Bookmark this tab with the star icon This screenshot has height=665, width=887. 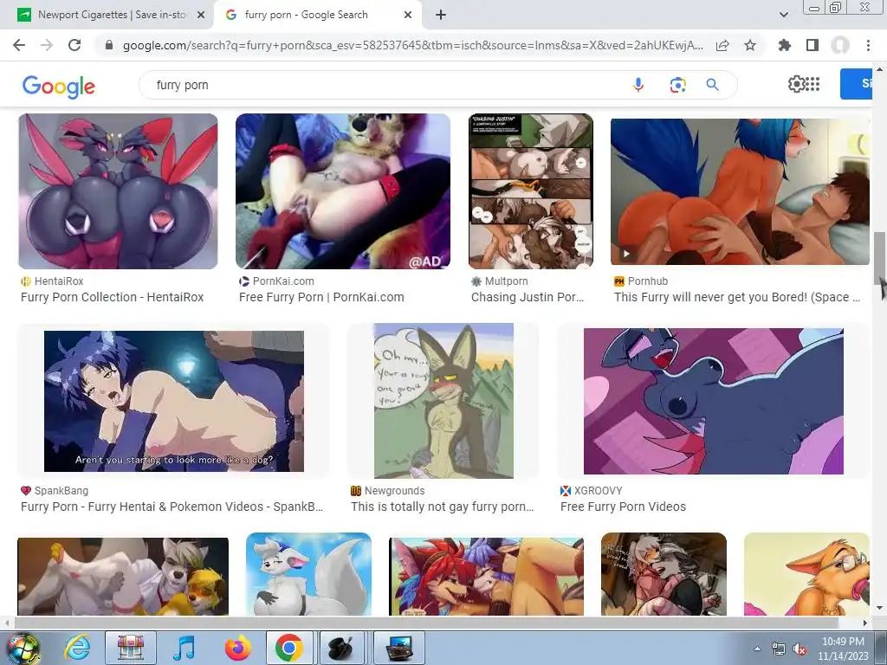750,45
